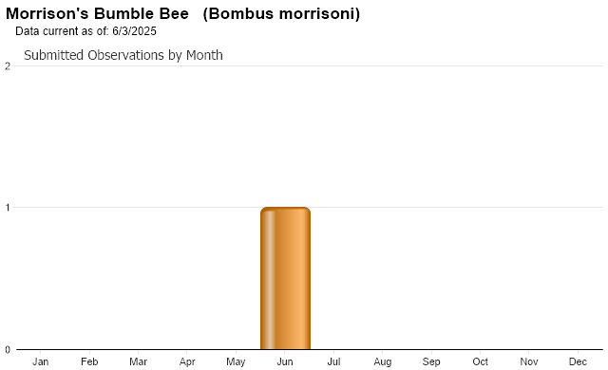
Task: Click the y-axis value 1 label
Action: tap(8, 208)
